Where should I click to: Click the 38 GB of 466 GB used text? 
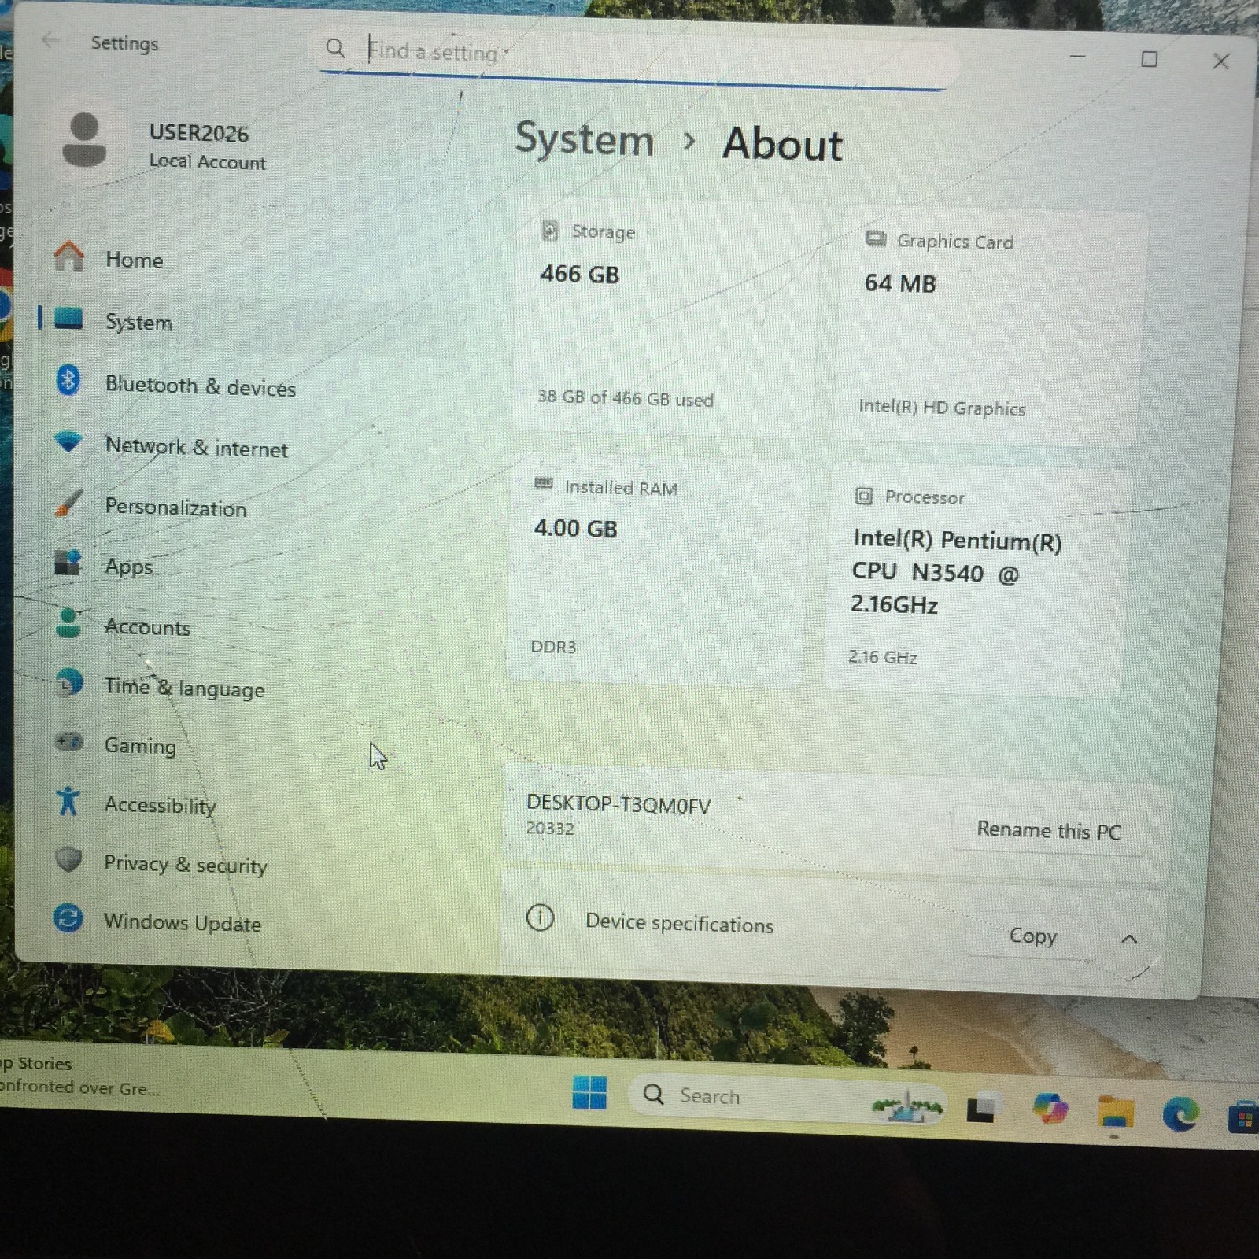(x=626, y=398)
